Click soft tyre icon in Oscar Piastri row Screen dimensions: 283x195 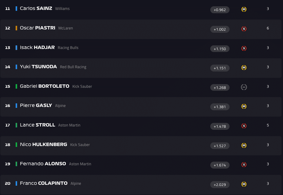[244, 29]
